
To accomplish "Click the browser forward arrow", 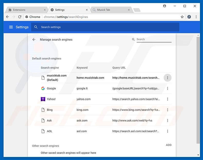I will 14,17.
